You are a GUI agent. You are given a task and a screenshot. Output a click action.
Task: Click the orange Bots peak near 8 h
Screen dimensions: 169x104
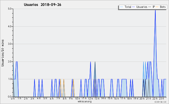tap(64, 80)
